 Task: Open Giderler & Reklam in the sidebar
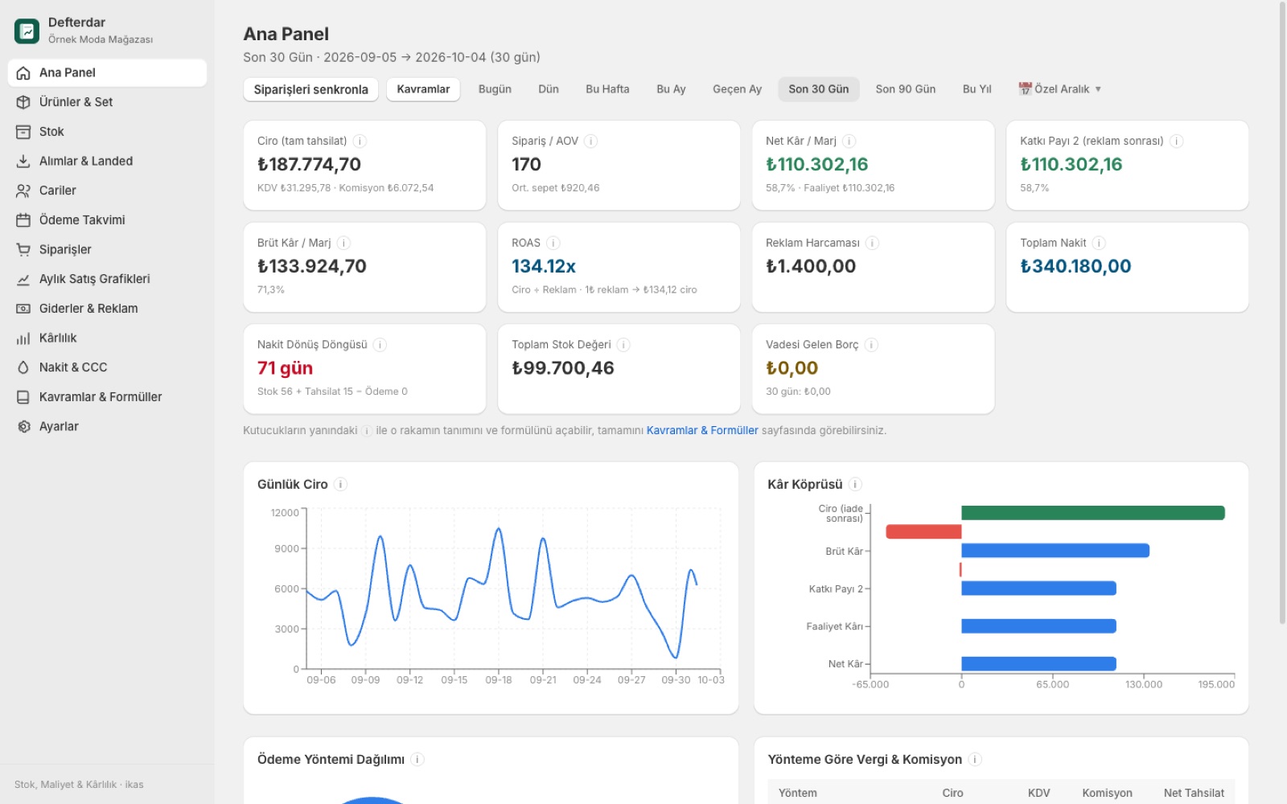pyautogui.click(x=107, y=309)
